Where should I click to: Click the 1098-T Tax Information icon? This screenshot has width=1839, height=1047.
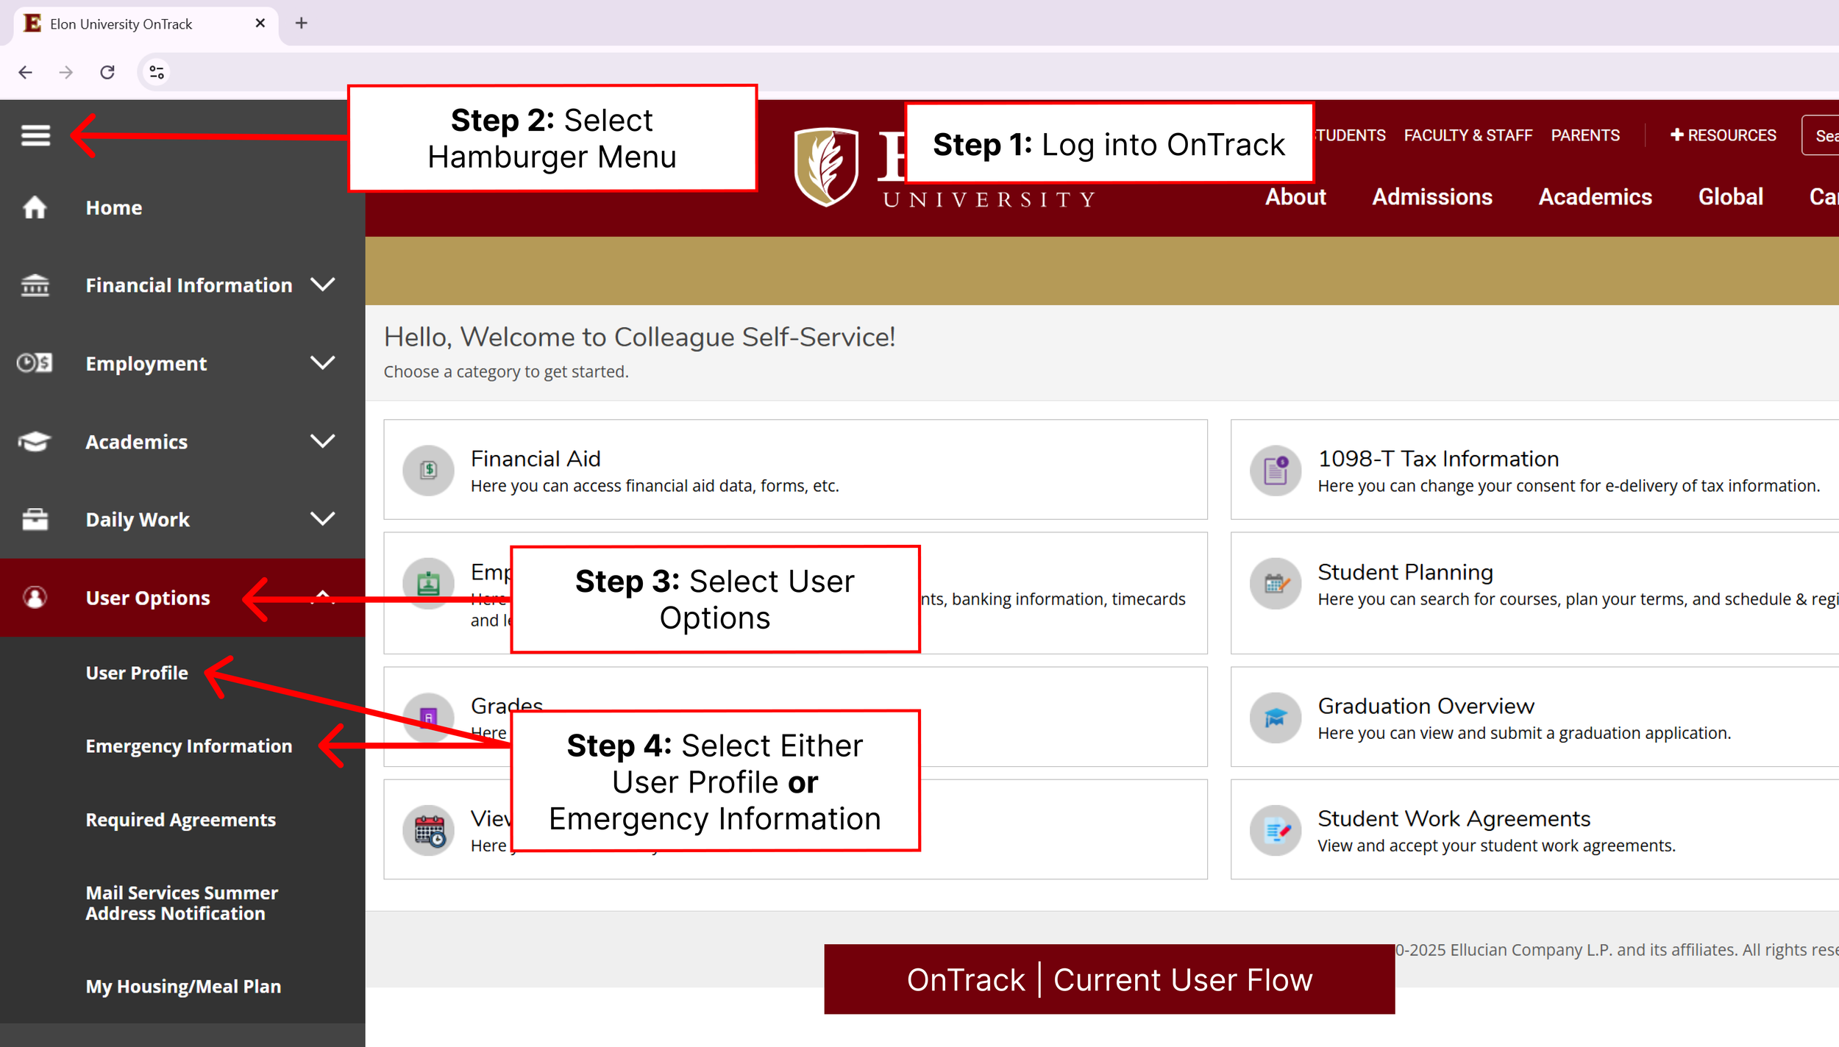[1275, 470]
